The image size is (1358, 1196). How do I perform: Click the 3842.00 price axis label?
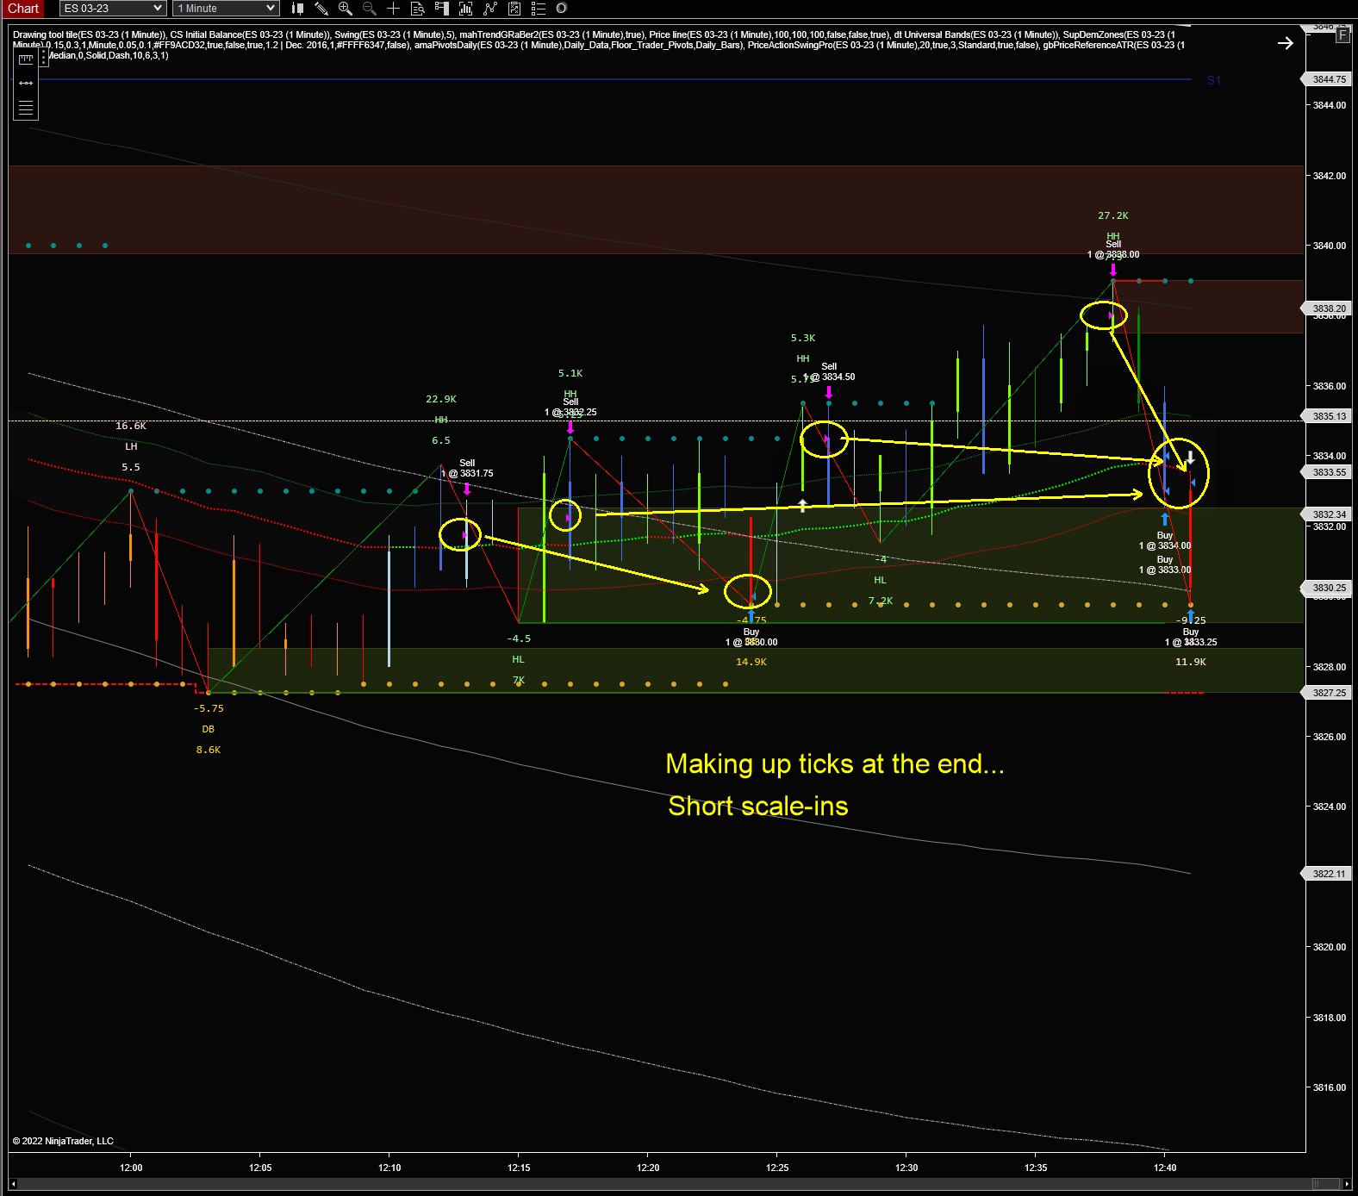(1330, 176)
